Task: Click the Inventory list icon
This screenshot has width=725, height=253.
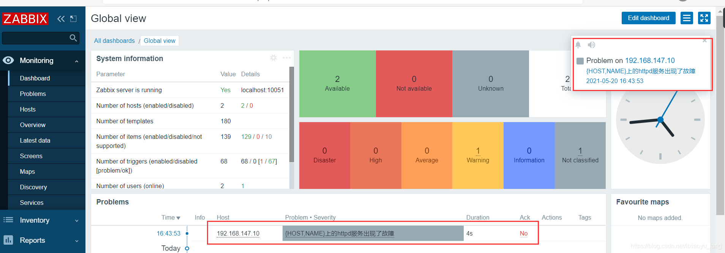Action: pyautogui.click(x=8, y=220)
